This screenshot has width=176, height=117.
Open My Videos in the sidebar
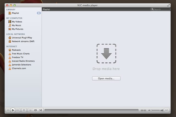pos(23,22)
